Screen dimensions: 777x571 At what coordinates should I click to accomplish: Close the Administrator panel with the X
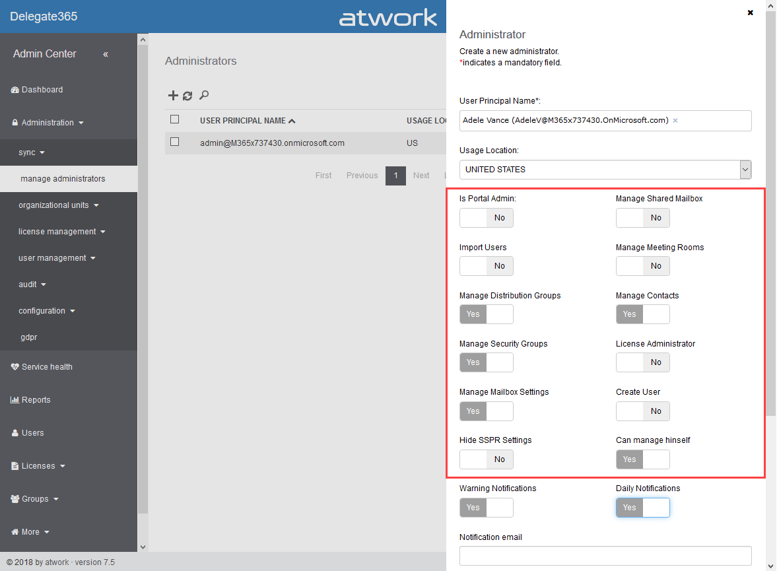(750, 13)
